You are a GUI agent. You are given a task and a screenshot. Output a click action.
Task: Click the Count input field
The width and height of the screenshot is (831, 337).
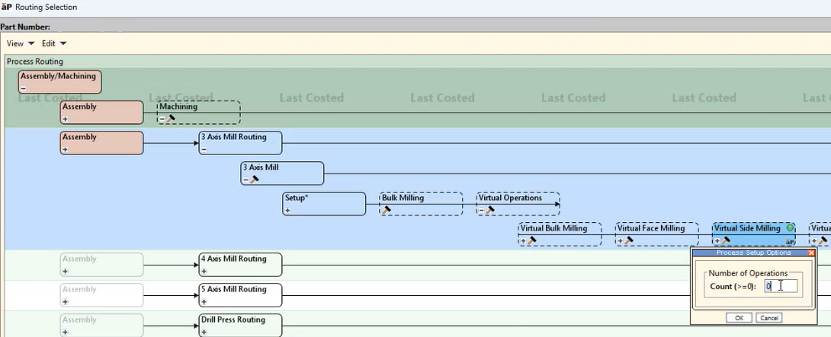coord(781,286)
